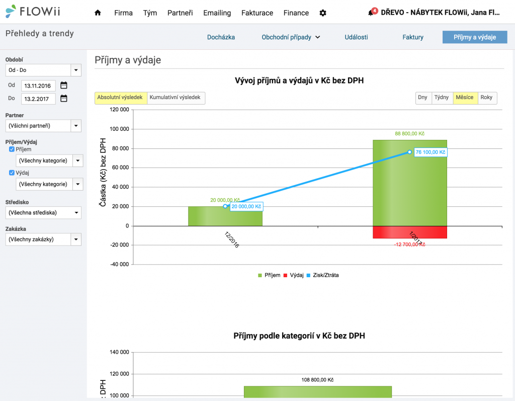Screen dimensions: 515x401
Task: Click the 108 800,00 Kč category bar
Action: coord(318,392)
